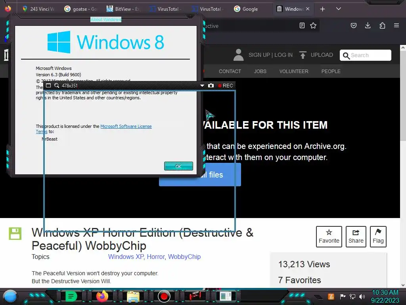Click the network tray icon
The height and width of the screenshot is (305, 406).
352,296
